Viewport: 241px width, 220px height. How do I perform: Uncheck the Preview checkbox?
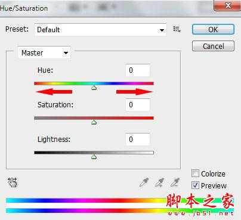(195, 185)
